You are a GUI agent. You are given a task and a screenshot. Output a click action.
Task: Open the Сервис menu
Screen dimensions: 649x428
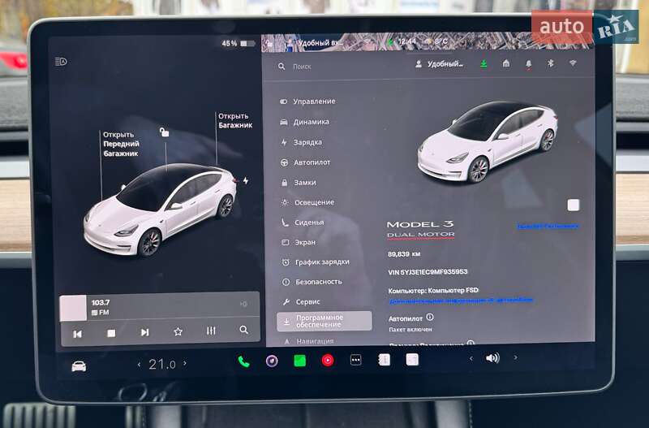coord(302,302)
